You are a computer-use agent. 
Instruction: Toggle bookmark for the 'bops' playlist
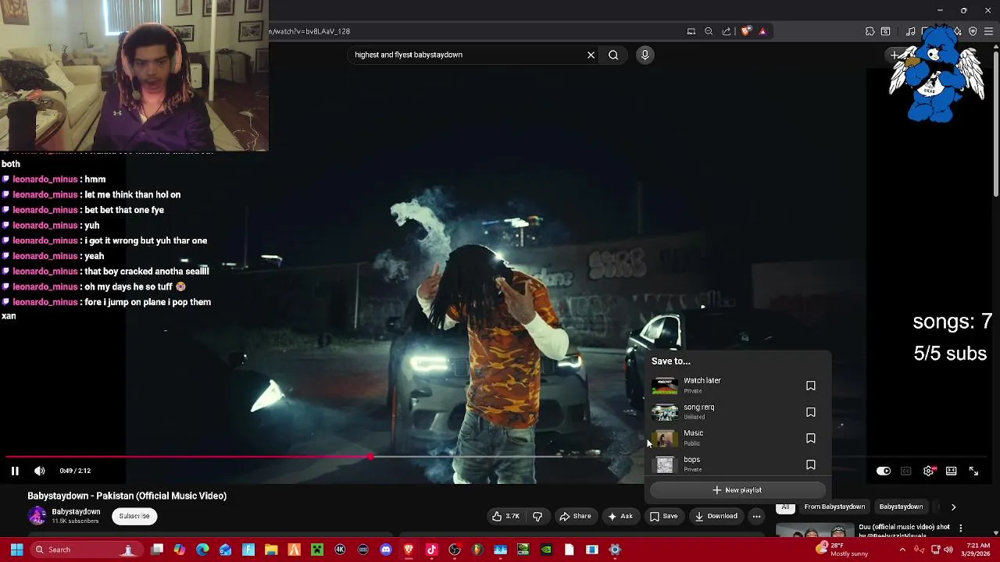tap(811, 464)
